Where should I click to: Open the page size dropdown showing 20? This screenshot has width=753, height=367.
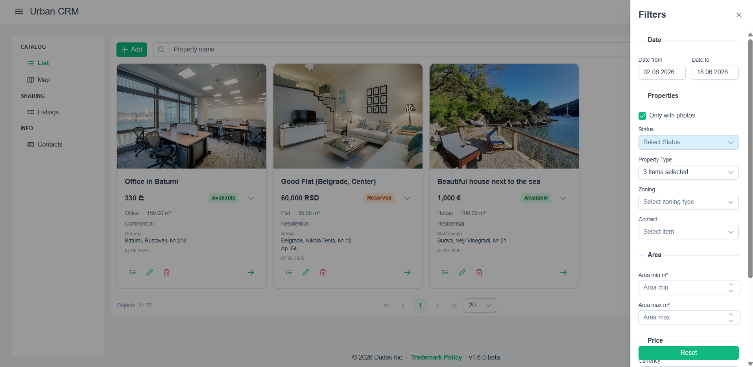point(480,305)
